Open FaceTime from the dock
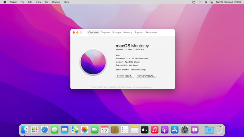244x137 pixels. (95, 130)
